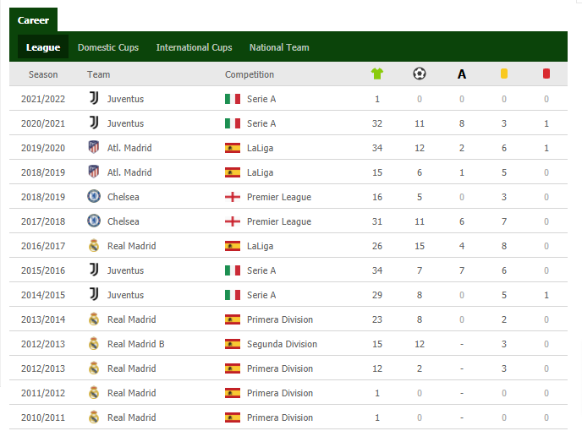This screenshot has height=431, width=582.
Task: Select the National Team tab
Action: point(279,47)
